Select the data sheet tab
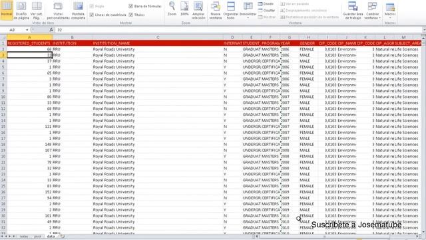This screenshot has width=426, height=240. 51,237
